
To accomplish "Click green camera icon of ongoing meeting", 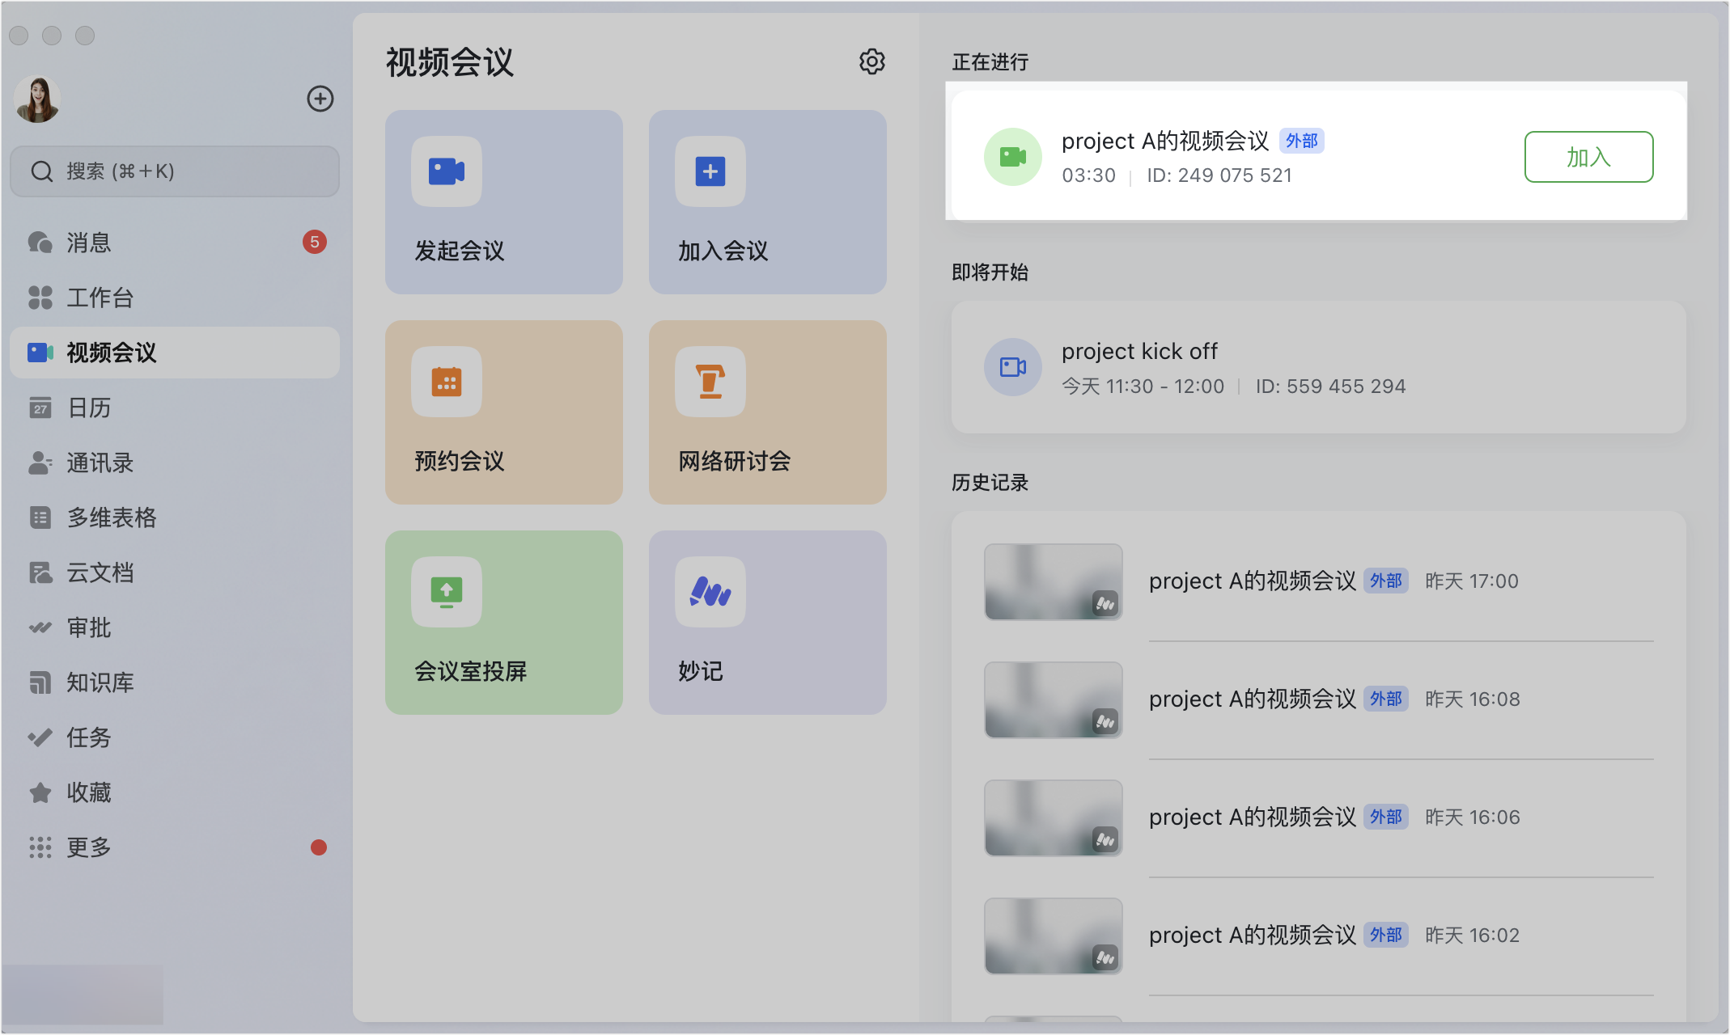I will 1012,157.
